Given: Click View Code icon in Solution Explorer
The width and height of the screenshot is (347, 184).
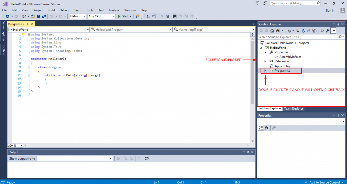Looking at the screenshot, I should [x=322, y=31].
